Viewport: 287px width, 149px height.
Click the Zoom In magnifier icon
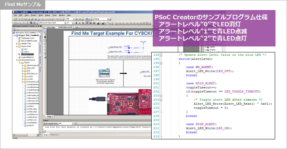coord(76,19)
